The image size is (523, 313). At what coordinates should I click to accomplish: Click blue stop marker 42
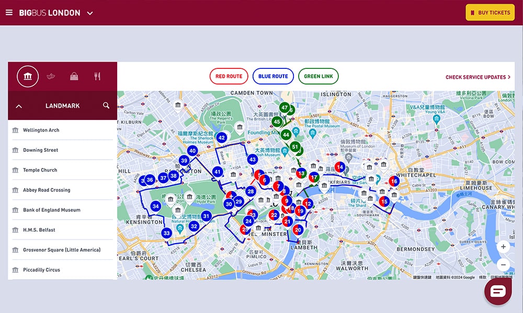(x=222, y=137)
